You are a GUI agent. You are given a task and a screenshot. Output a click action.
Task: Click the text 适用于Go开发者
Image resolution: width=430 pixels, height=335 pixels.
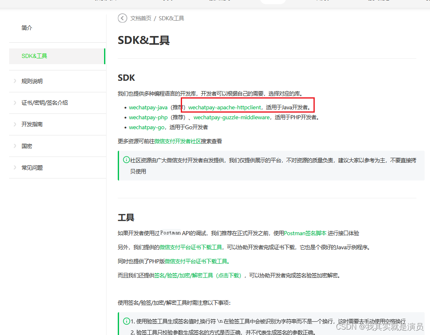coord(189,128)
